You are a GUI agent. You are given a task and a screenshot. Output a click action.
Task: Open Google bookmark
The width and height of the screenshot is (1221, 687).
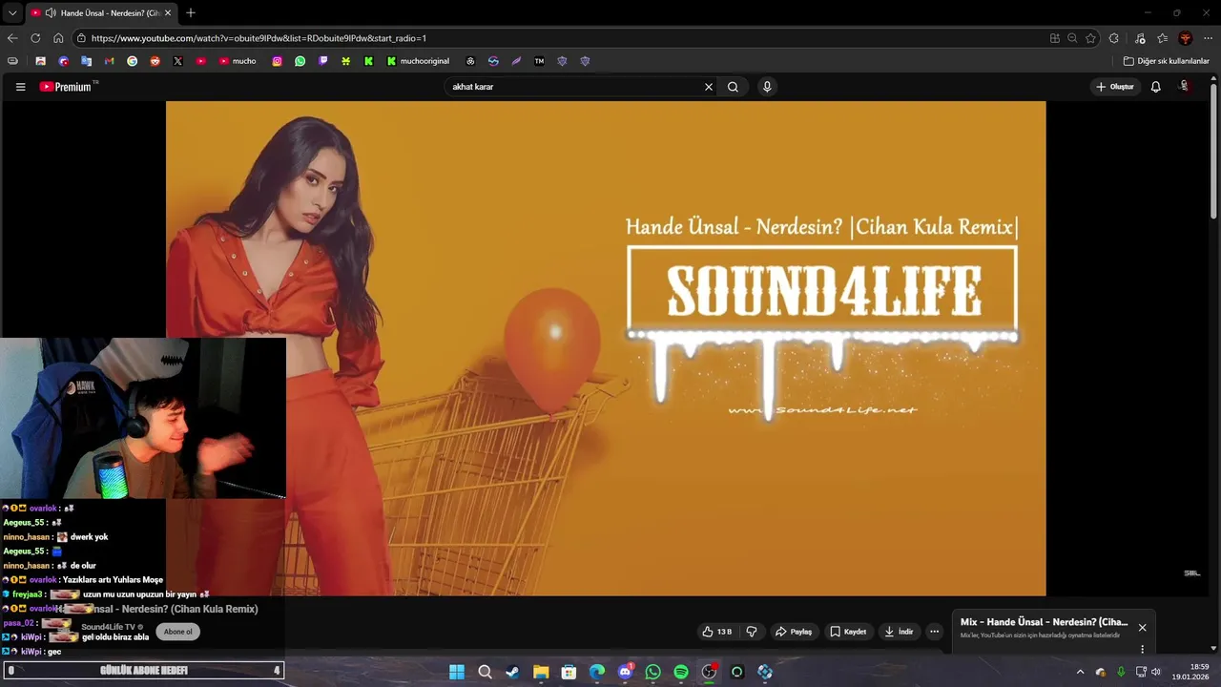132,61
